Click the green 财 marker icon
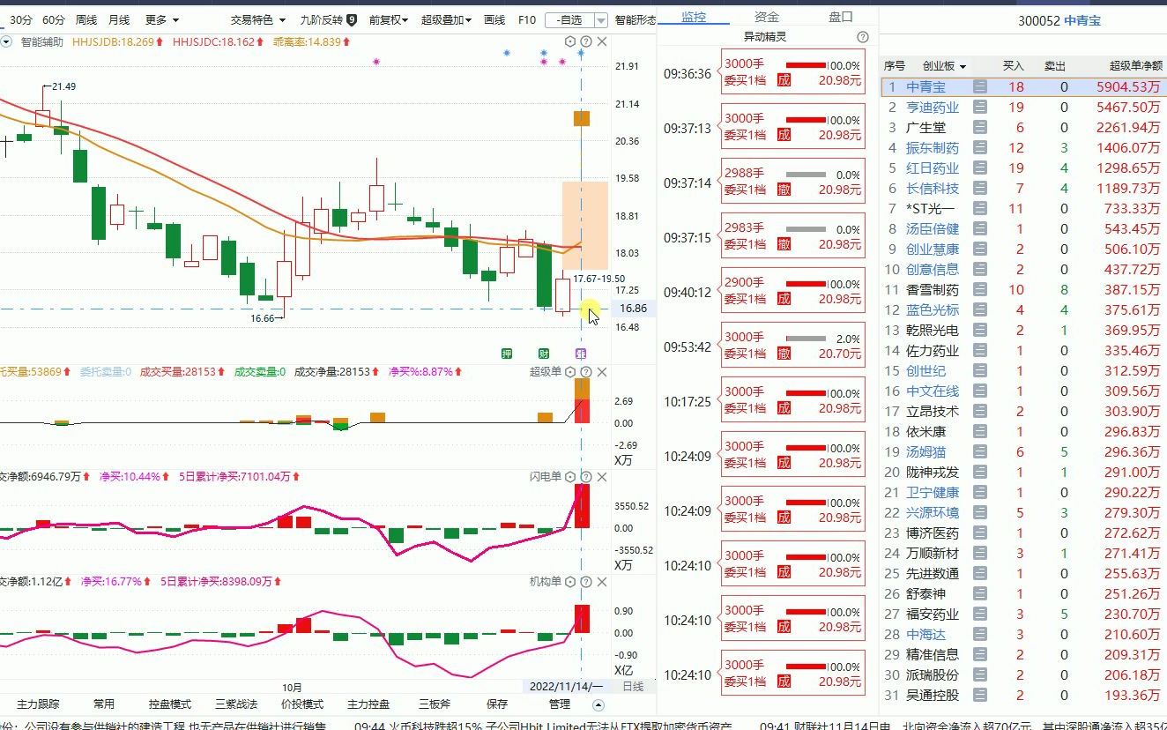The height and width of the screenshot is (730, 1167). (x=544, y=353)
